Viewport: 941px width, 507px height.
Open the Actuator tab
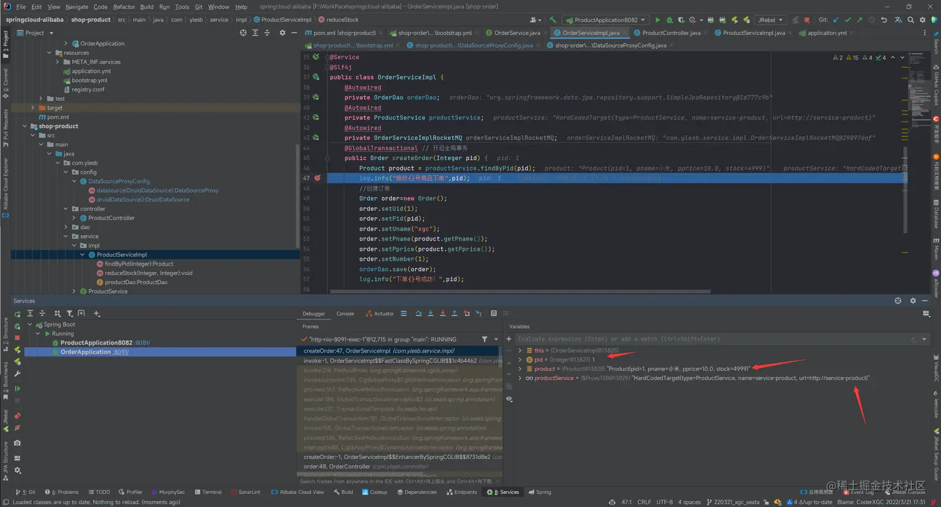[x=380, y=314]
